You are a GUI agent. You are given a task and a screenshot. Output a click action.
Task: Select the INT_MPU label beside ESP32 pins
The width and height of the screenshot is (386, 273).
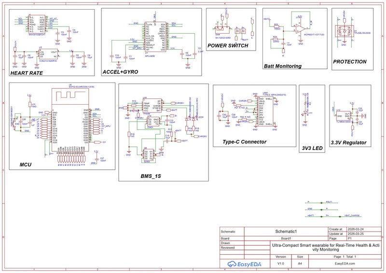point(106,126)
